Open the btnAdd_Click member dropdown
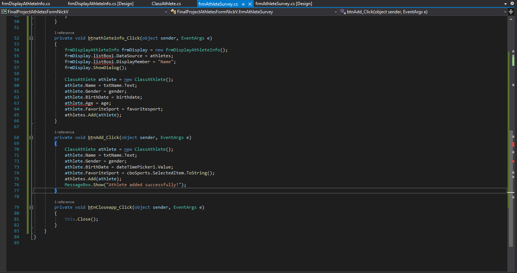This screenshot has height=273, width=517. [505, 11]
